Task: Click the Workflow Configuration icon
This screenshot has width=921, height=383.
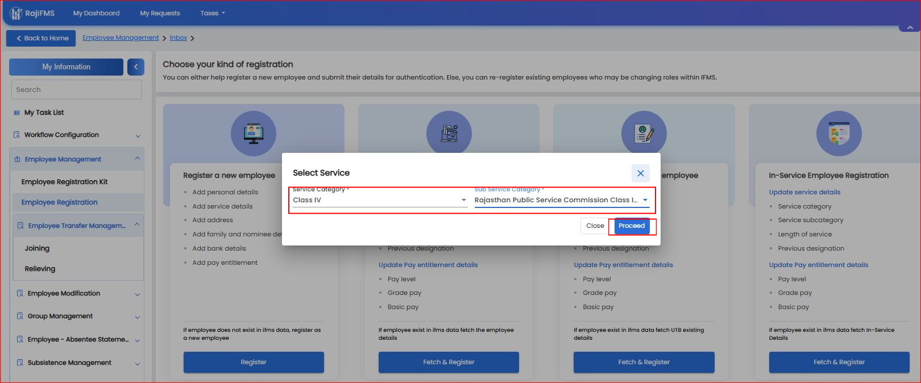Action: [x=16, y=135]
